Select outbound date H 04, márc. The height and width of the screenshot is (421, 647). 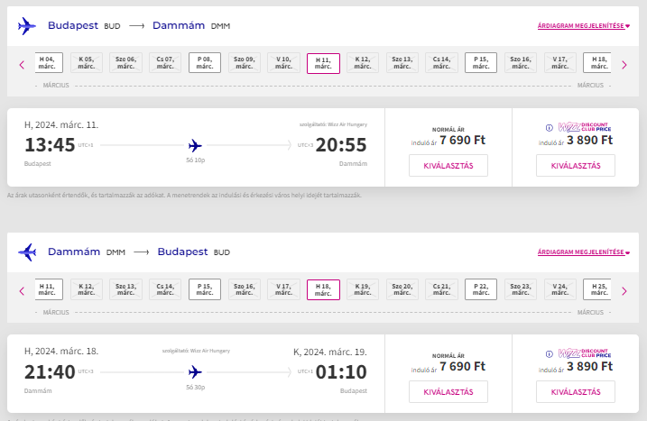[49, 63]
